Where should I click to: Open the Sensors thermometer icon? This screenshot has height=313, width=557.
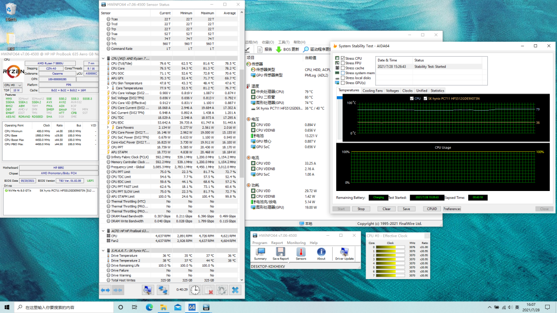point(301,253)
